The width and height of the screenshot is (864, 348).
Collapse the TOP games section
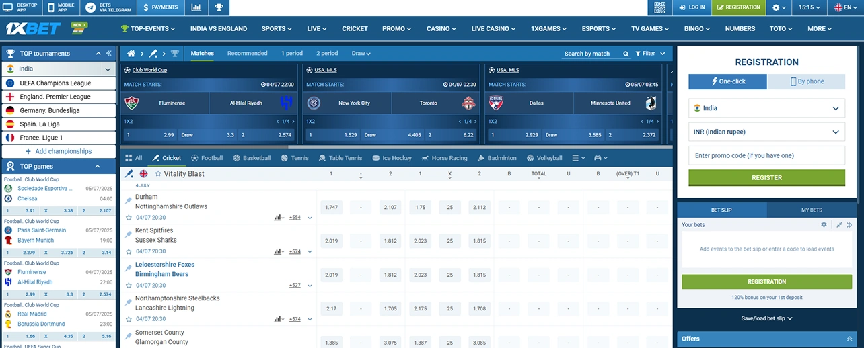(x=97, y=167)
